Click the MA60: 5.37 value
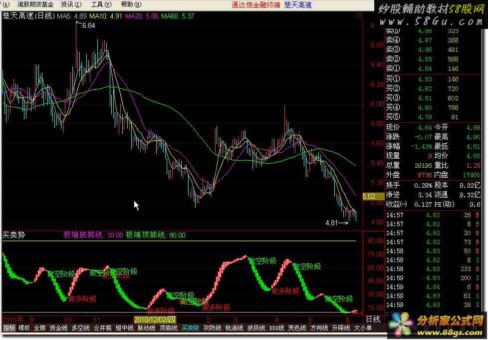Screen dimensions: 488x340 (x=178, y=16)
